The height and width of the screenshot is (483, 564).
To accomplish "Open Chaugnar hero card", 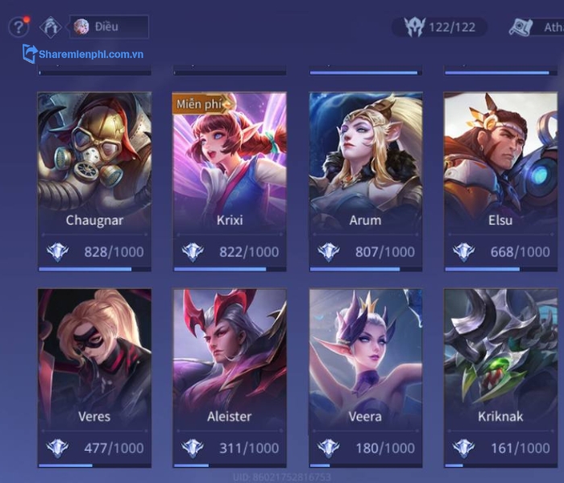I will click(94, 181).
